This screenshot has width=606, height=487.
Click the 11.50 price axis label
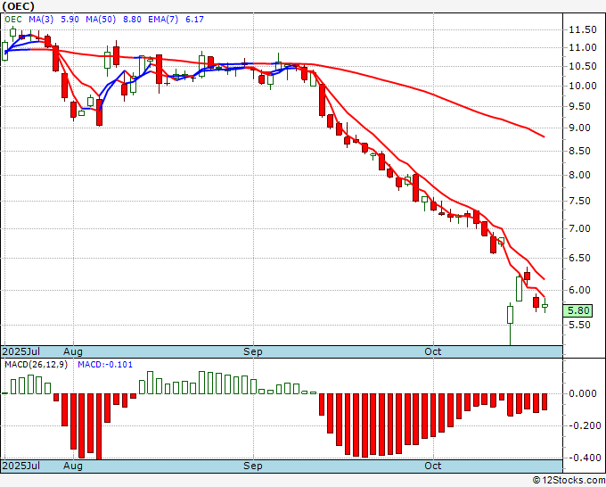pyautogui.click(x=583, y=29)
